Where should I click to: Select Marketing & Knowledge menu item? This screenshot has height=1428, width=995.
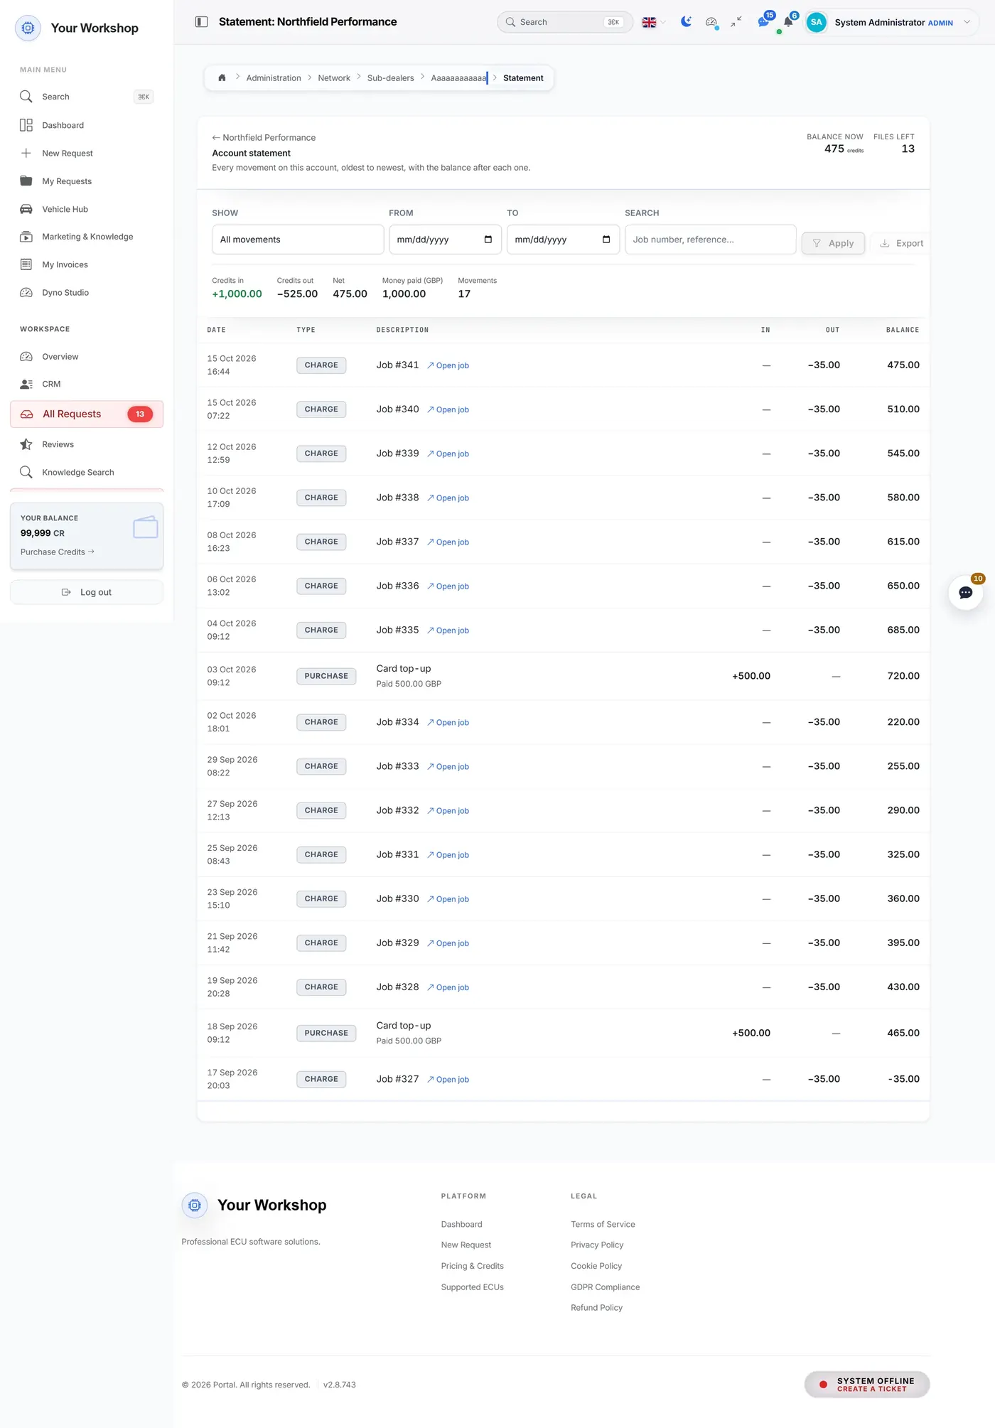pyautogui.click(x=87, y=237)
